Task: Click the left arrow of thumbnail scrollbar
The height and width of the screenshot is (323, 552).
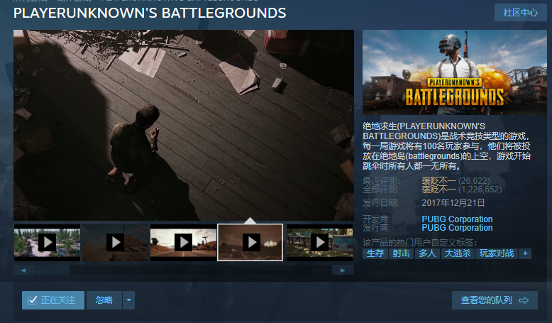Action: (23, 270)
